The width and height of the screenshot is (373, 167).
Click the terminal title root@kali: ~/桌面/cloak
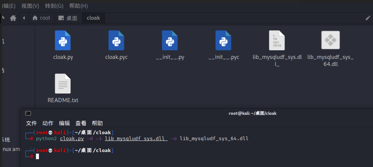pos(253,113)
